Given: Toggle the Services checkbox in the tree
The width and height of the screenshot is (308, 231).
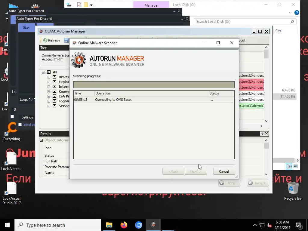Looking at the screenshot, I should [x=55, y=106].
